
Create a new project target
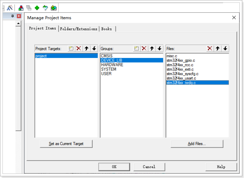[71, 48]
